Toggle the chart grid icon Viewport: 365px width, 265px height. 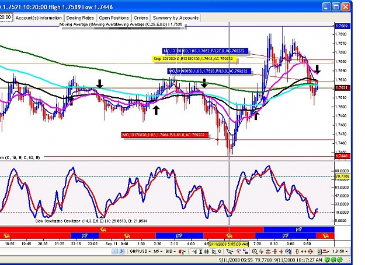207,252
